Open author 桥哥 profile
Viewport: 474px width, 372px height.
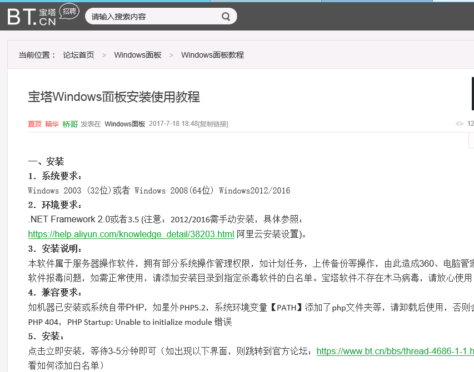70,124
